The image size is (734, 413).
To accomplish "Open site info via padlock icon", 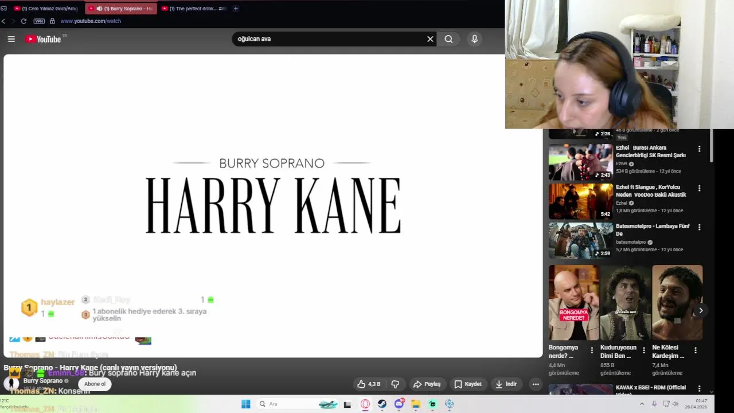I will click(x=52, y=21).
